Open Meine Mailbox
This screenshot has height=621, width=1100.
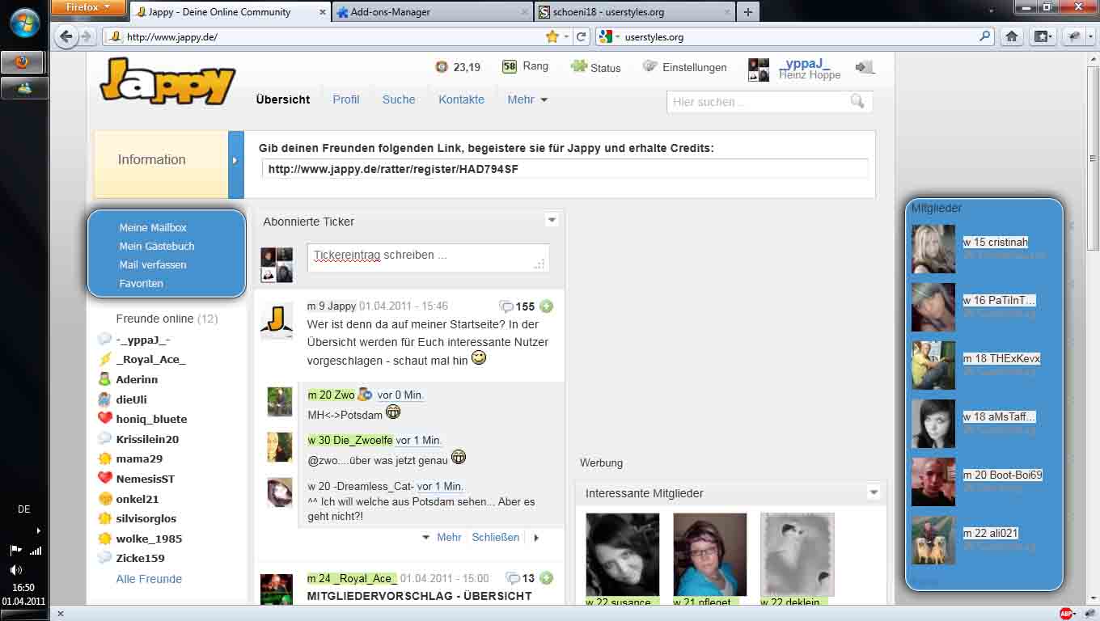pos(153,228)
